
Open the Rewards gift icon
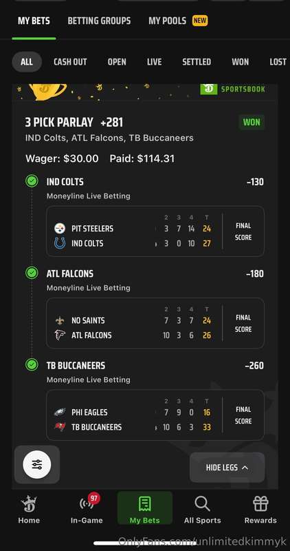260,503
